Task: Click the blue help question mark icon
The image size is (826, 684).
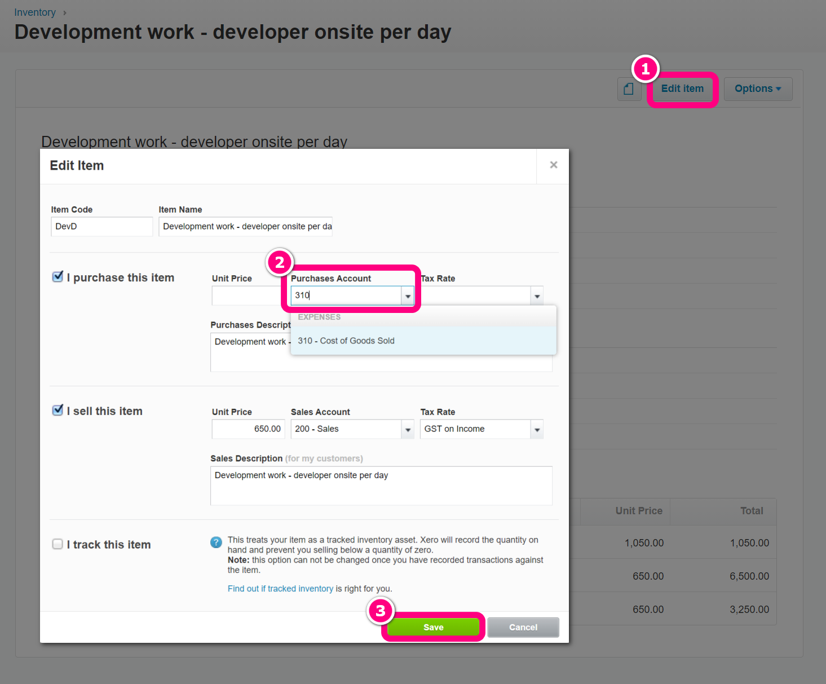Action: pyautogui.click(x=216, y=542)
